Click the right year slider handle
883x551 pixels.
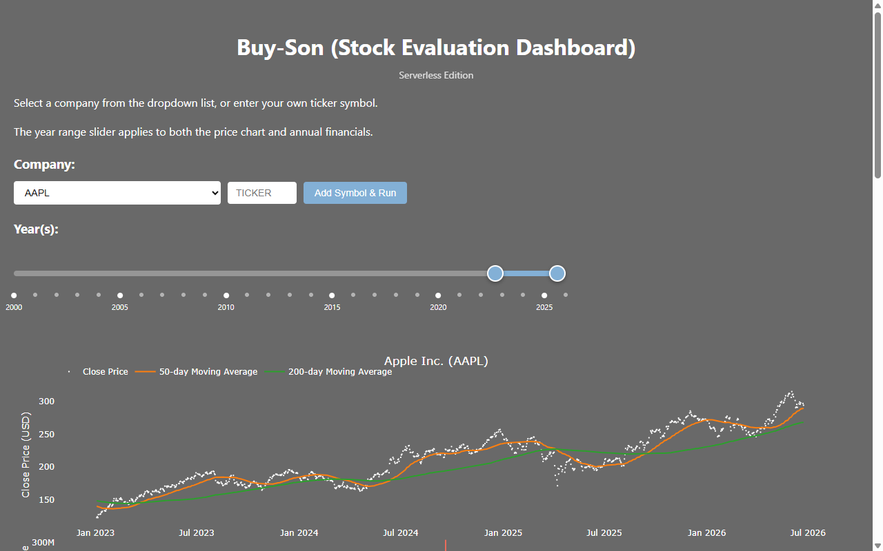pyautogui.click(x=557, y=273)
